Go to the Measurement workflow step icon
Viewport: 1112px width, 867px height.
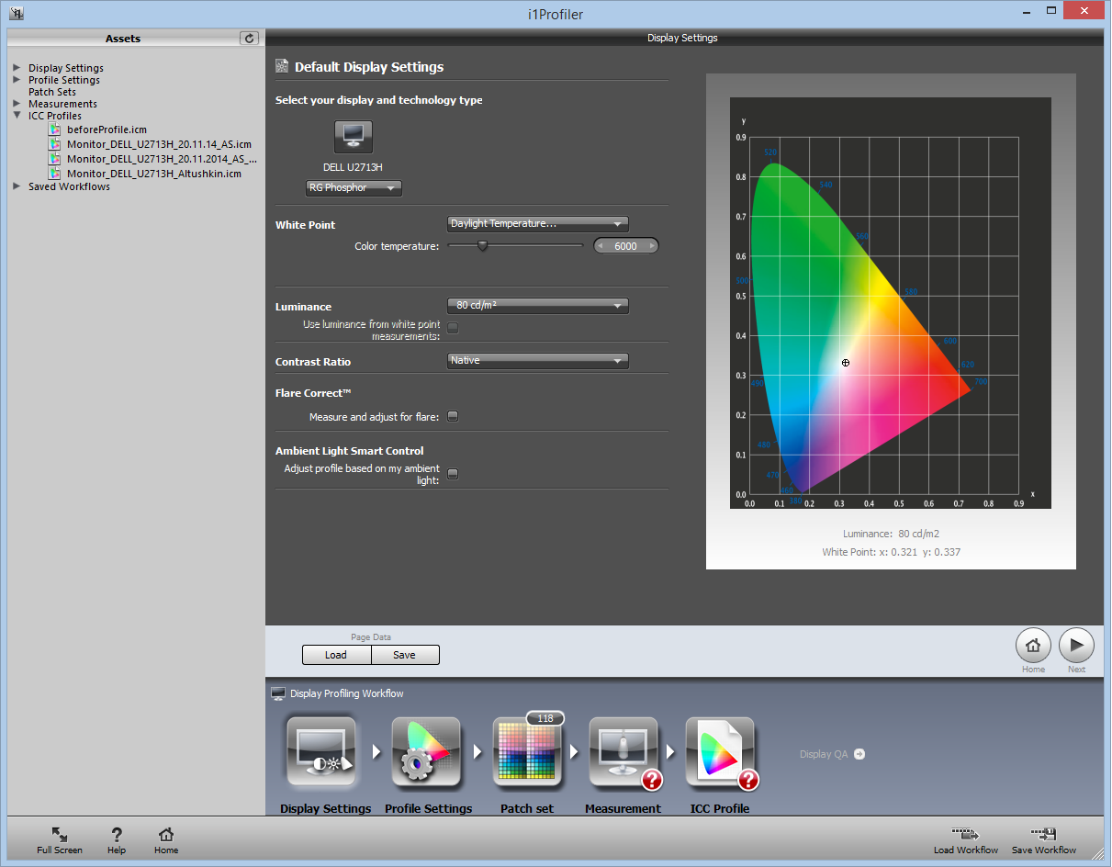click(x=623, y=753)
